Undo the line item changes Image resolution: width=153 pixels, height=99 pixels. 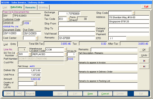(144, 55)
